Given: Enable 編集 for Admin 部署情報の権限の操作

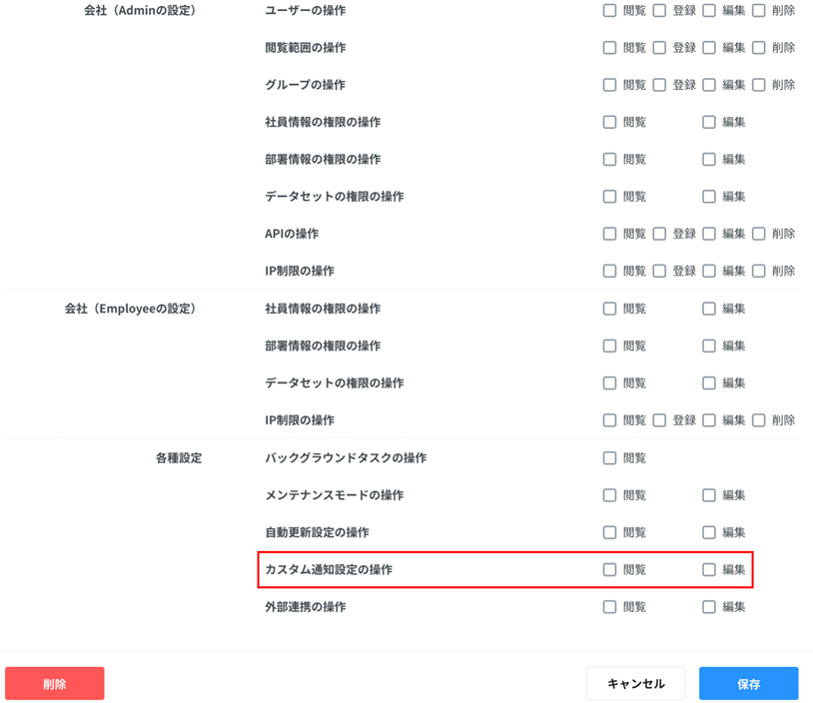Looking at the screenshot, I should [709, 160].
